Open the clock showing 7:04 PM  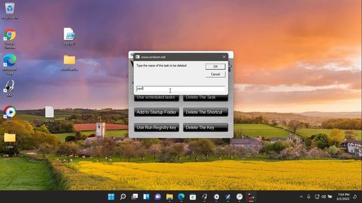click(x=343, y=197)
